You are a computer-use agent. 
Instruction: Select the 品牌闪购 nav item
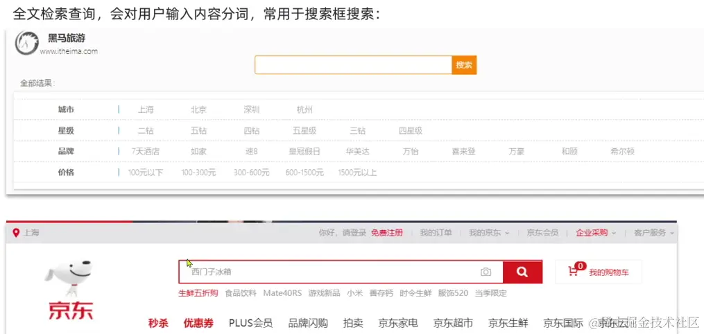(x=308, y=323)
